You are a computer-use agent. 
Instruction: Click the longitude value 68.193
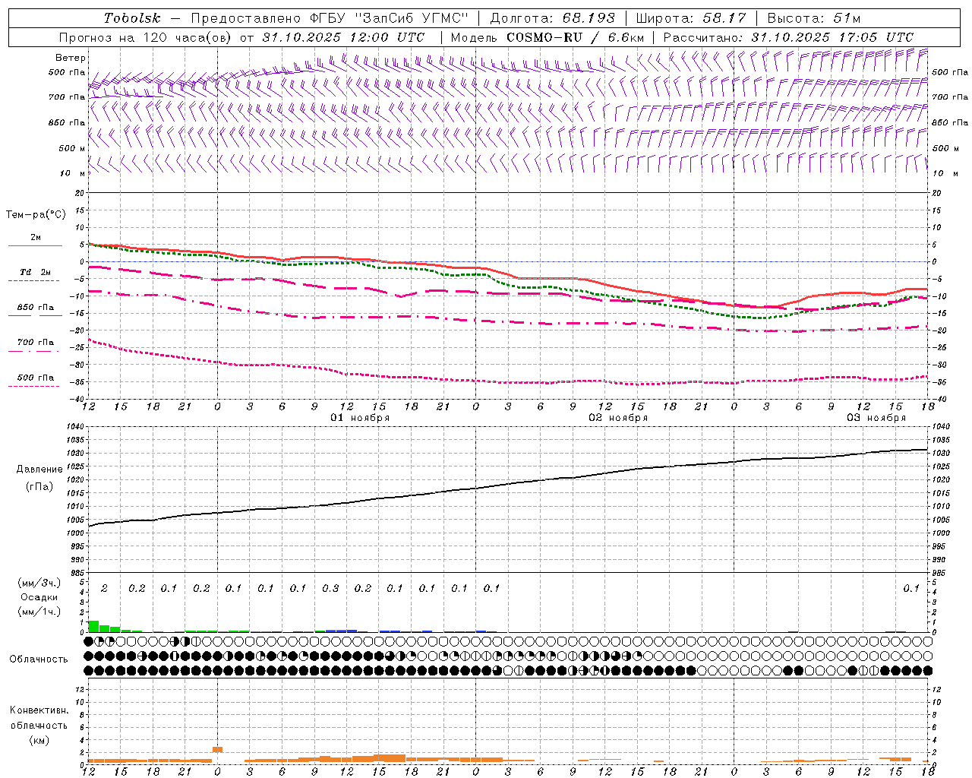tap(589, 18)
